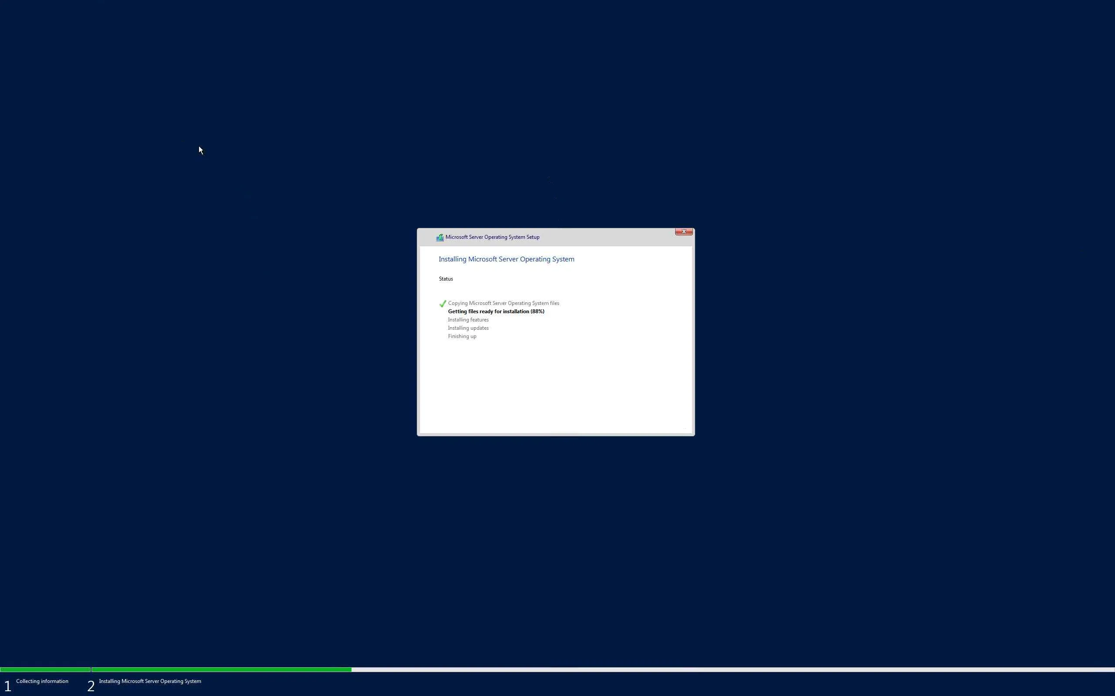This screenshot has width=1115, height=696.
Task: Click the second green progress bar segment
Action: click(221, 670)
